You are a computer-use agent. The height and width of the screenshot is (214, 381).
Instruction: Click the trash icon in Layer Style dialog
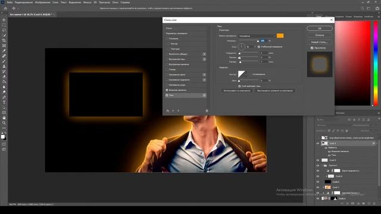207,111
